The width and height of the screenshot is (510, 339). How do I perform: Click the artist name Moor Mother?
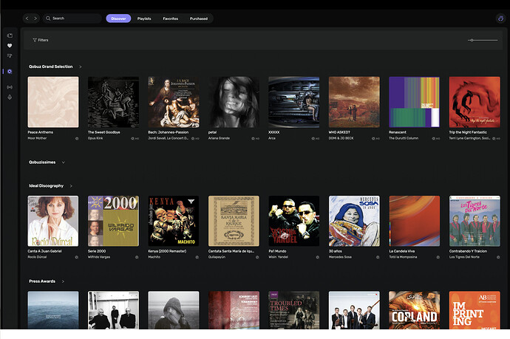(37, 138)
